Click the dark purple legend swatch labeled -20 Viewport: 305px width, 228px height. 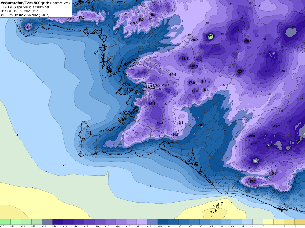58,222
